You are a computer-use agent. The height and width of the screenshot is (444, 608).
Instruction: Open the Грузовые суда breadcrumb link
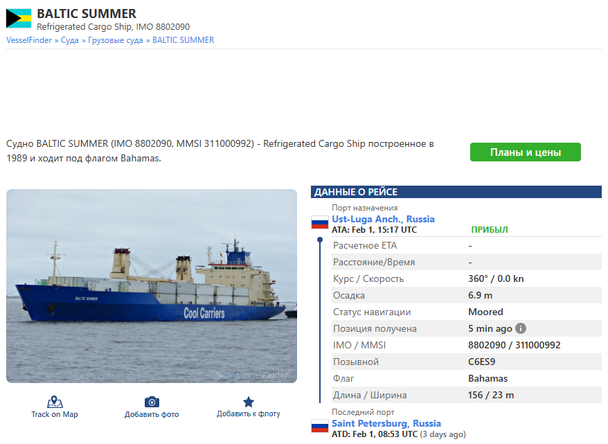pos(116,40)
